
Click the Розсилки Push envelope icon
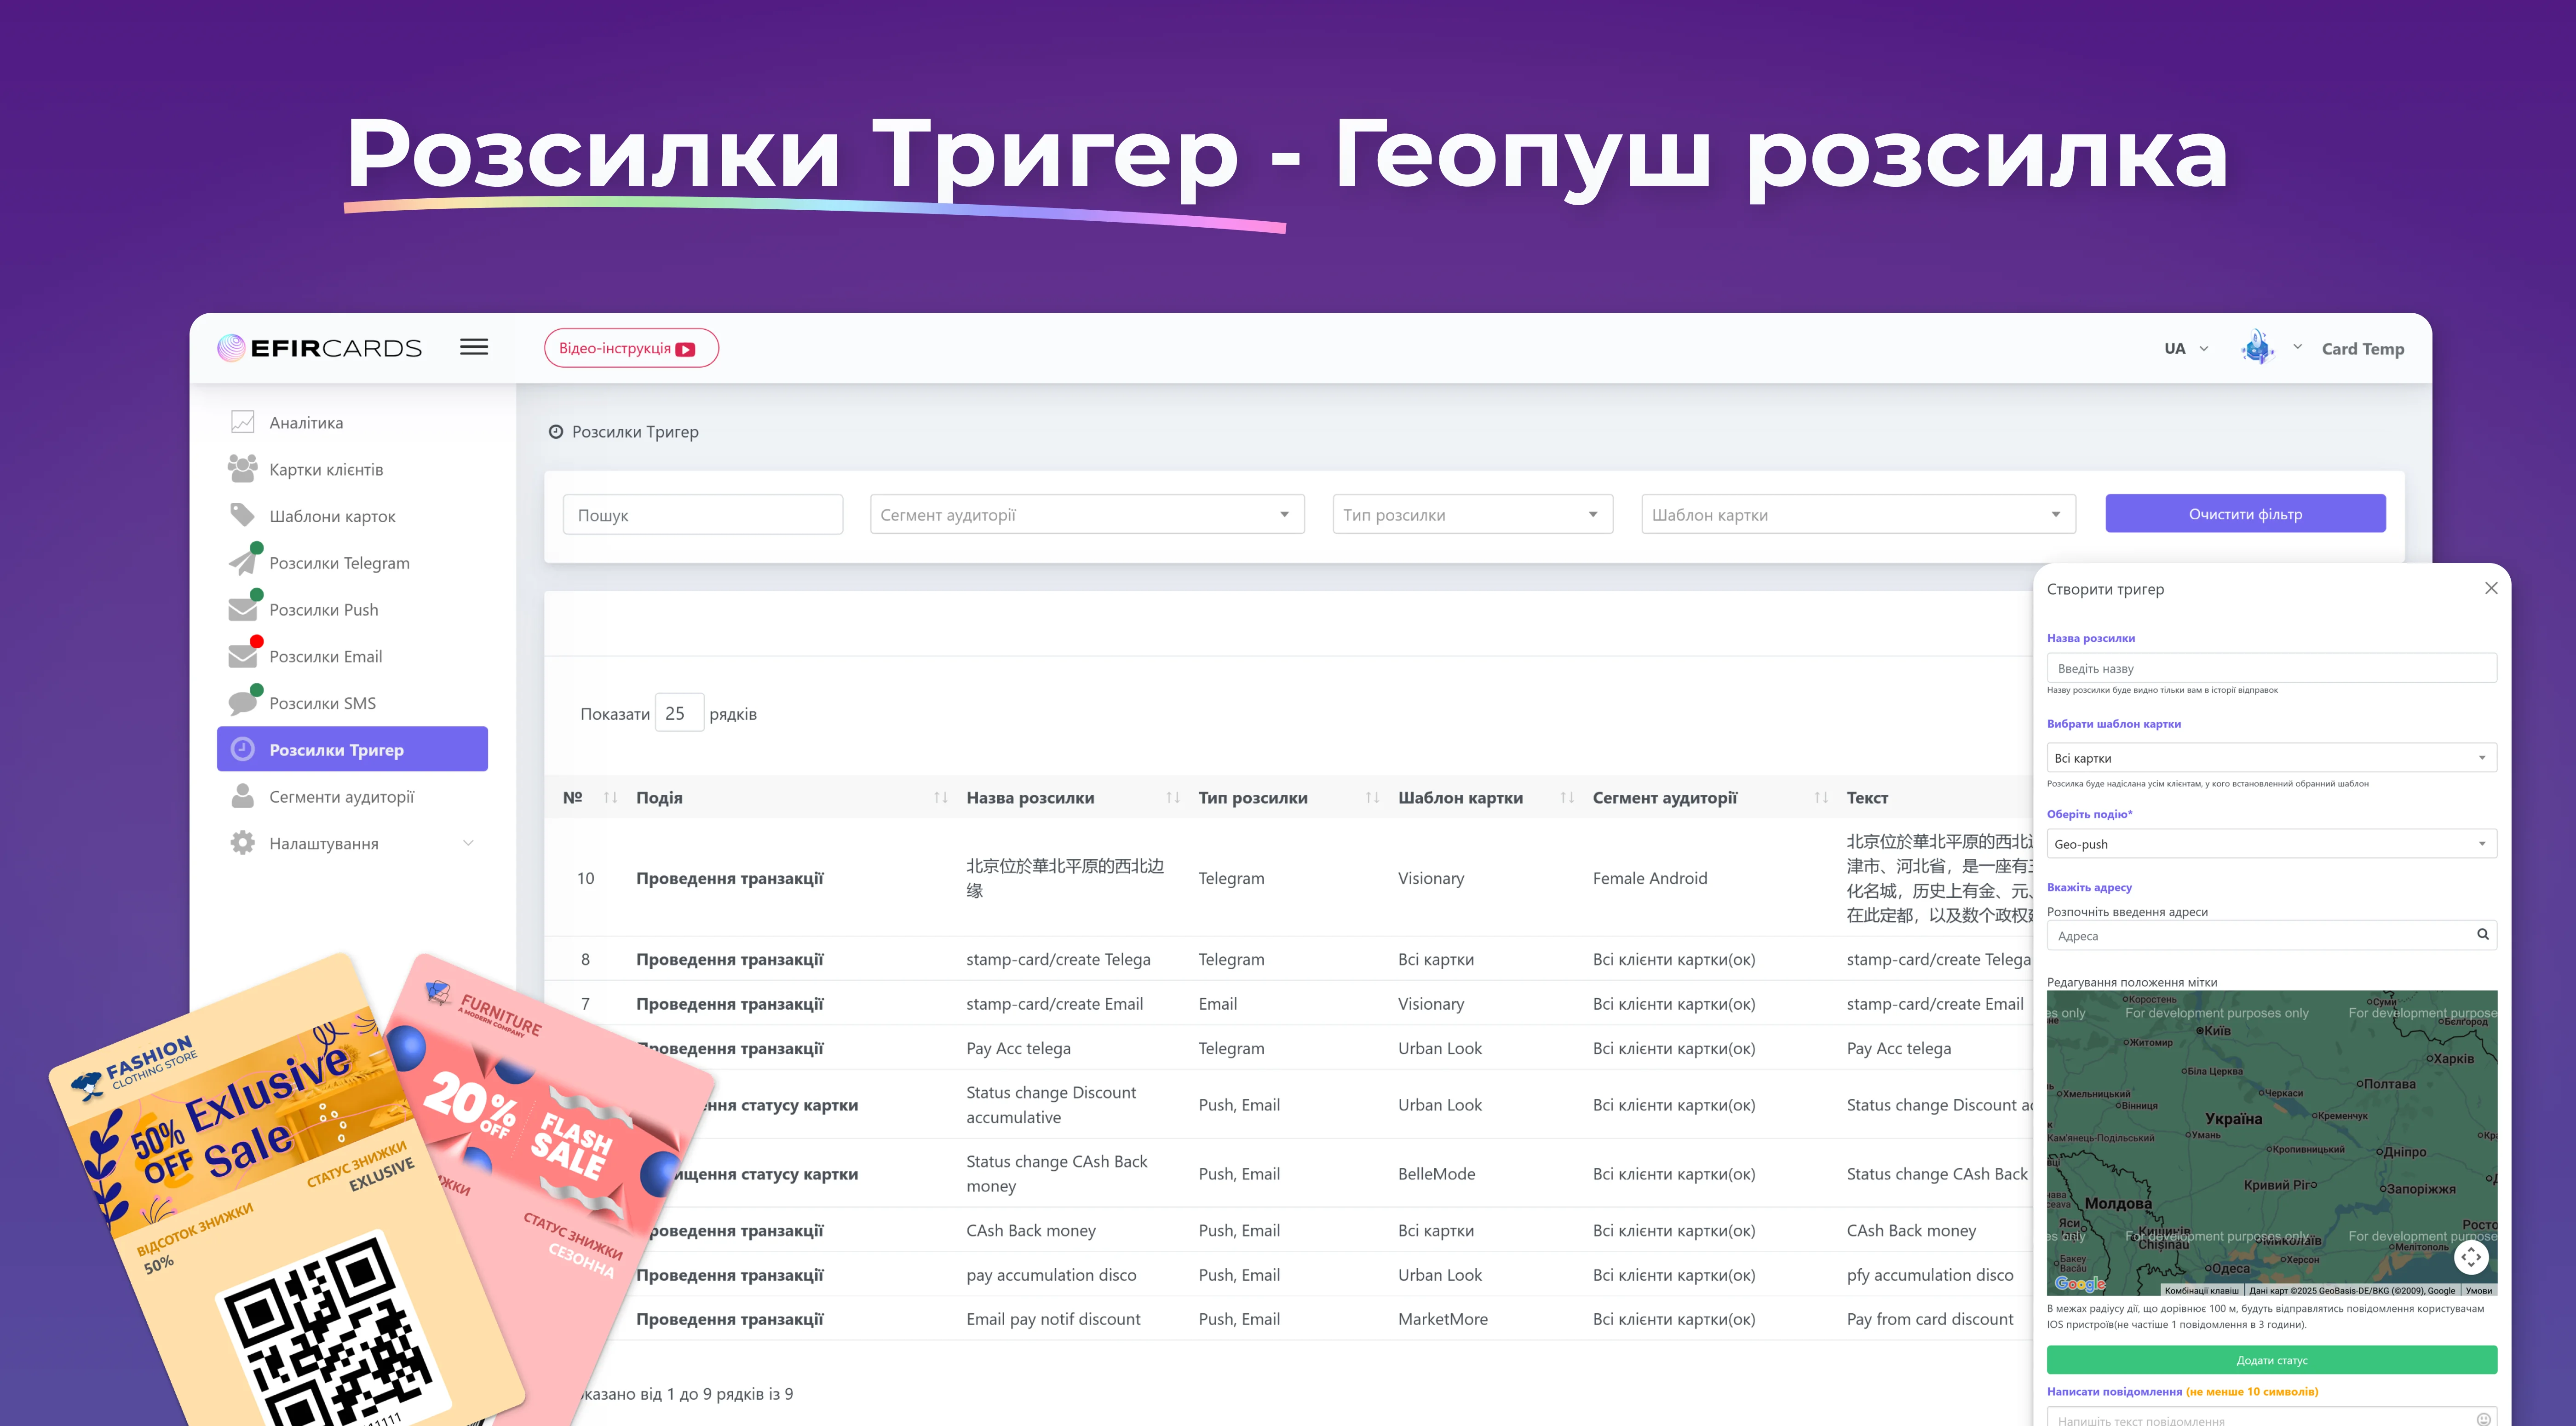(x=243, y=609)
